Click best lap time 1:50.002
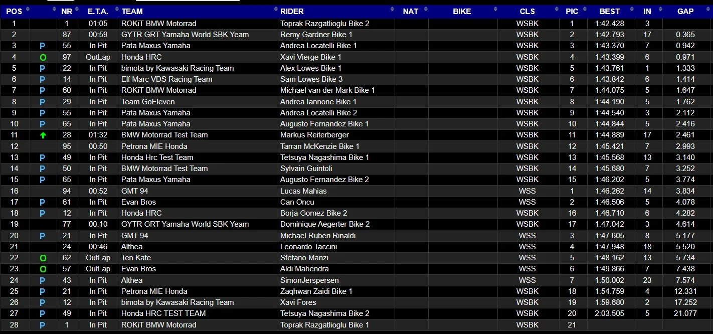This screenshot has width=713, height=334. click(x=610, y=280)
